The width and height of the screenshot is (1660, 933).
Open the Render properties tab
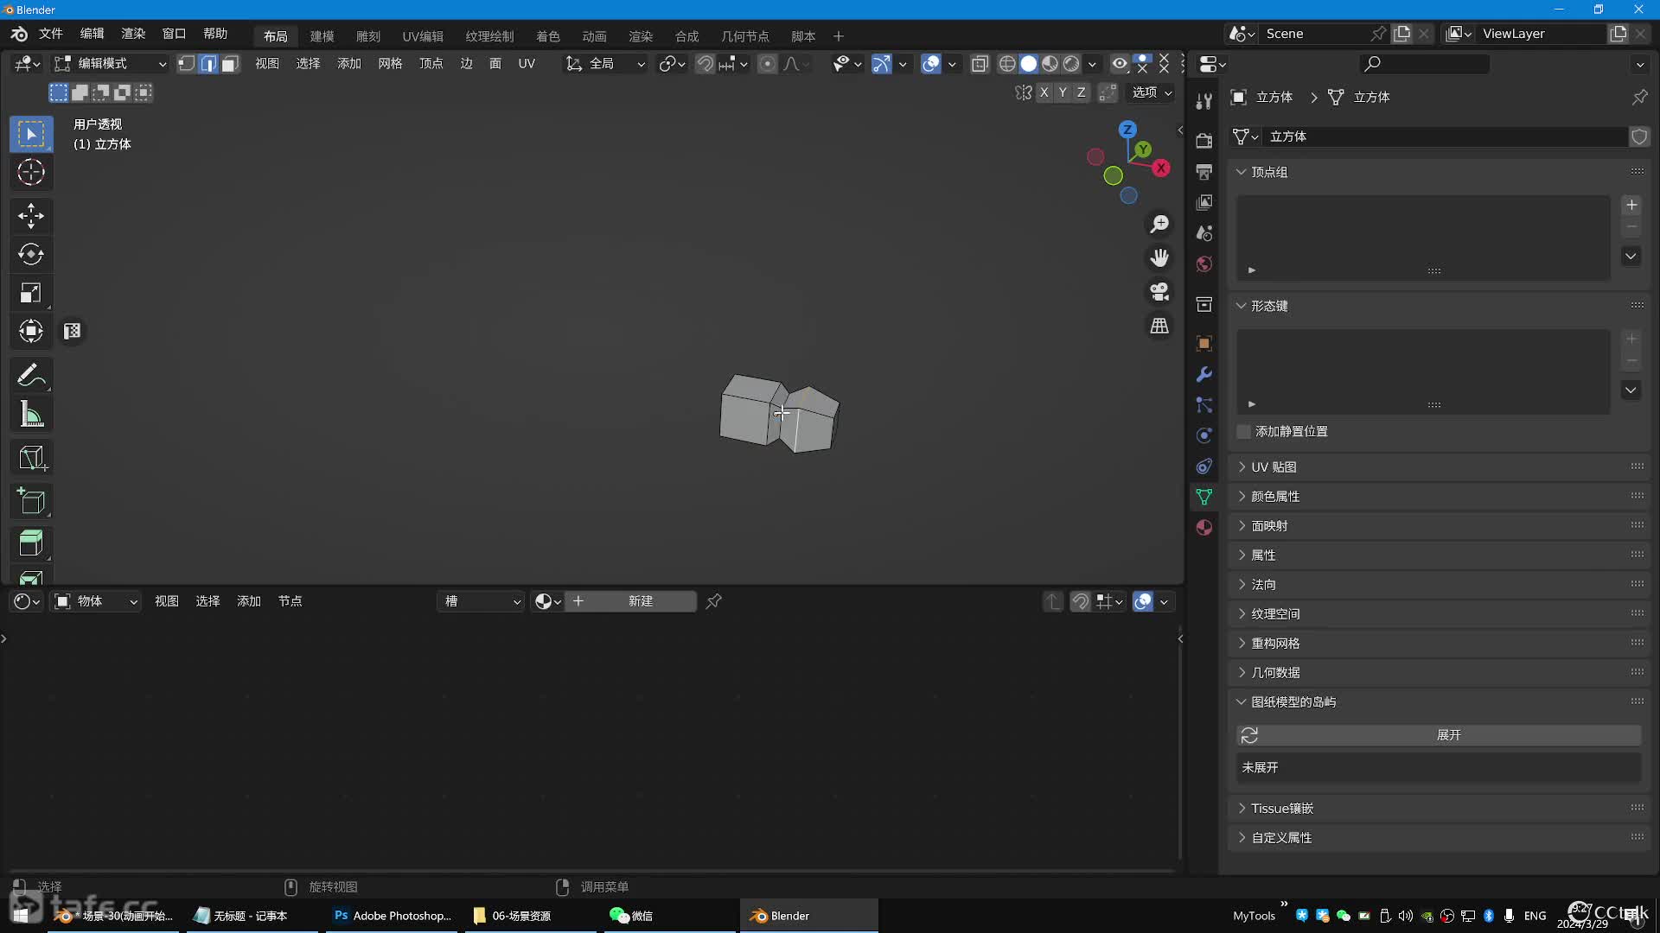(x=1203, y=141)
